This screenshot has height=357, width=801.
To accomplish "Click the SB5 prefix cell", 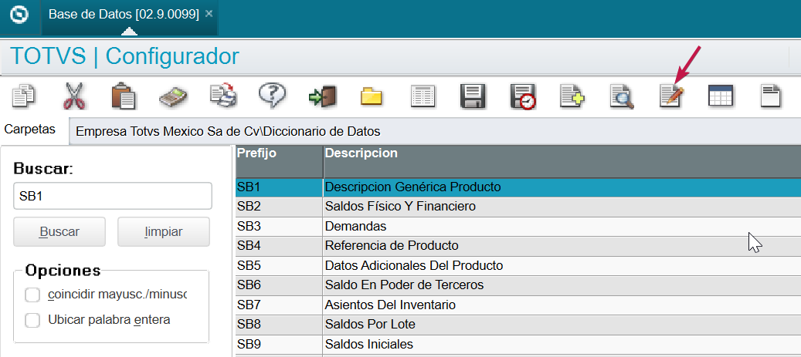I will pyautogui.click(x=280, y=266).
